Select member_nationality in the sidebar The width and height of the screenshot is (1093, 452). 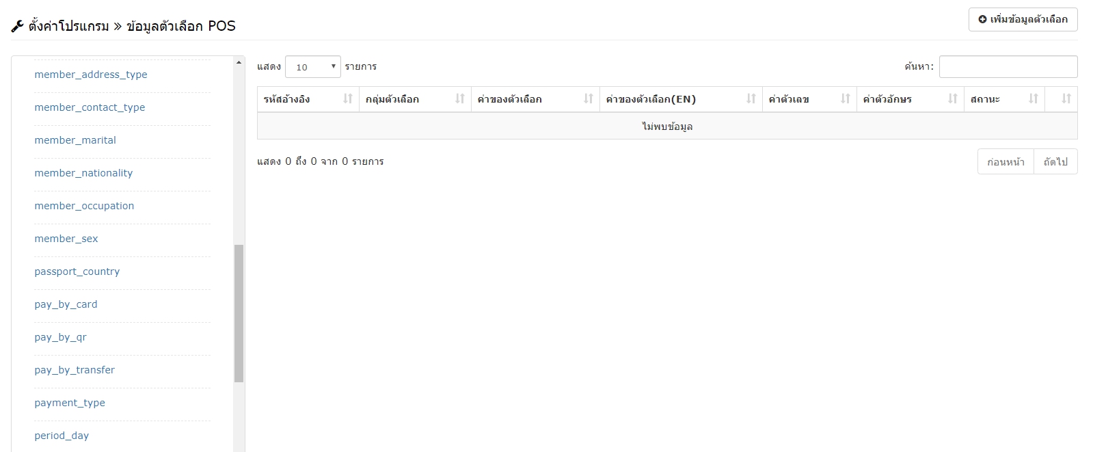(x=83, y=173)
